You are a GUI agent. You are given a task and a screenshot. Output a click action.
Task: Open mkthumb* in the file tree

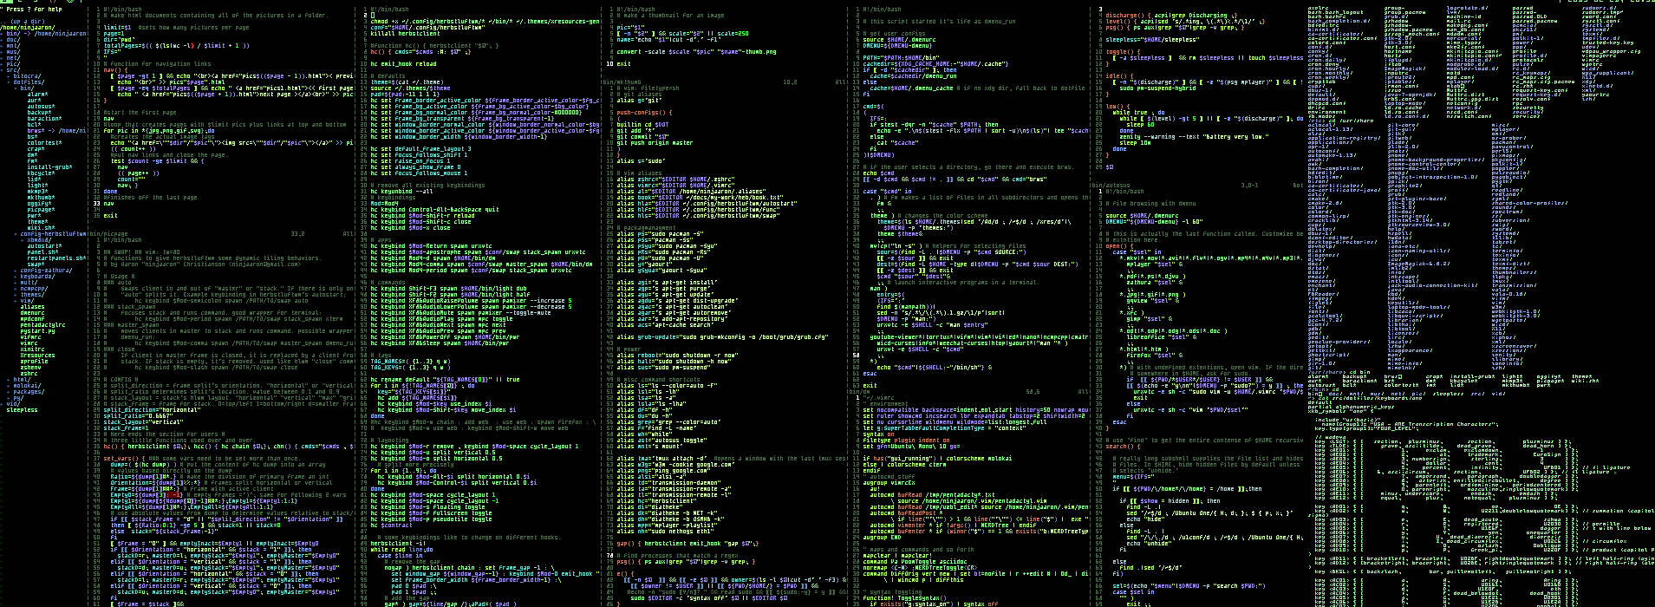[42, 197]
